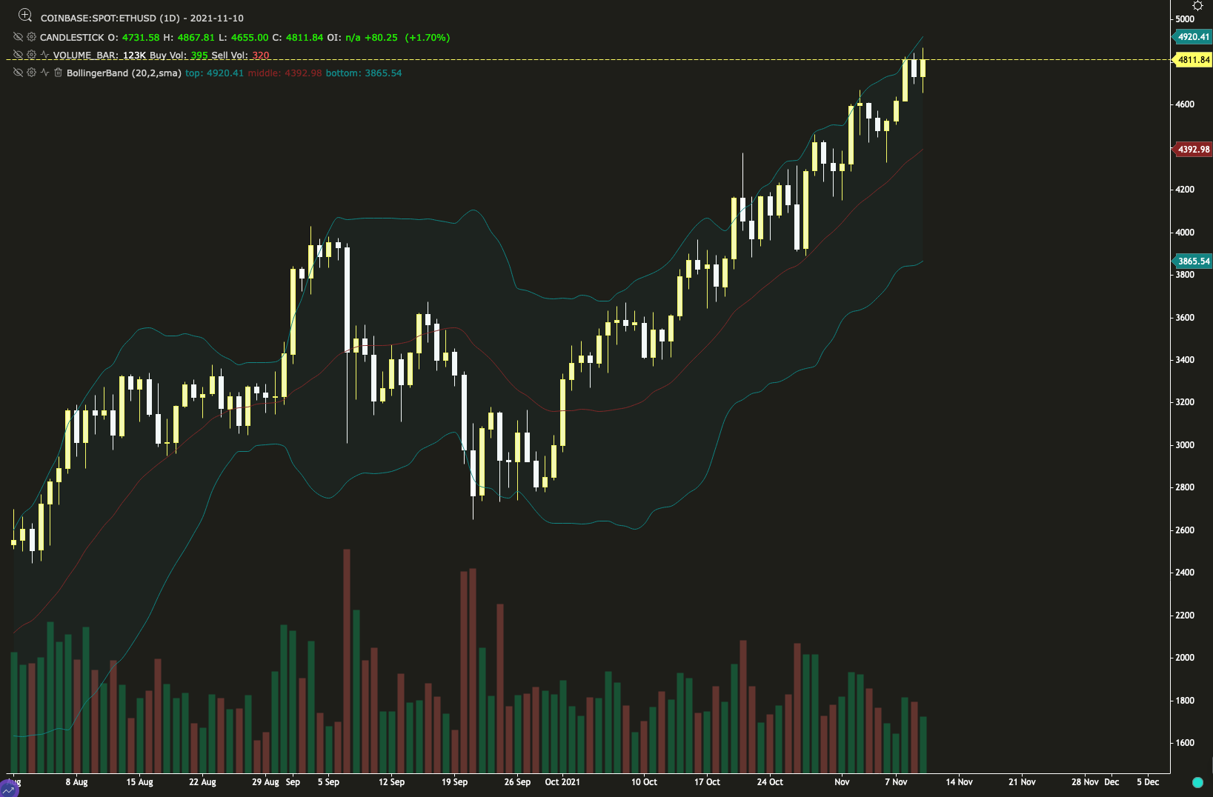The height and width of the screenshot is (797, 1213).
Task: Click the Sell Vol value 320
Action: 261,56
